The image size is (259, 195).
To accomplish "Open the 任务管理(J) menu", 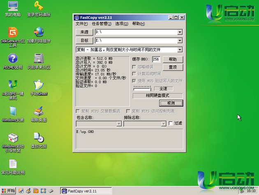I will (102, 23).
